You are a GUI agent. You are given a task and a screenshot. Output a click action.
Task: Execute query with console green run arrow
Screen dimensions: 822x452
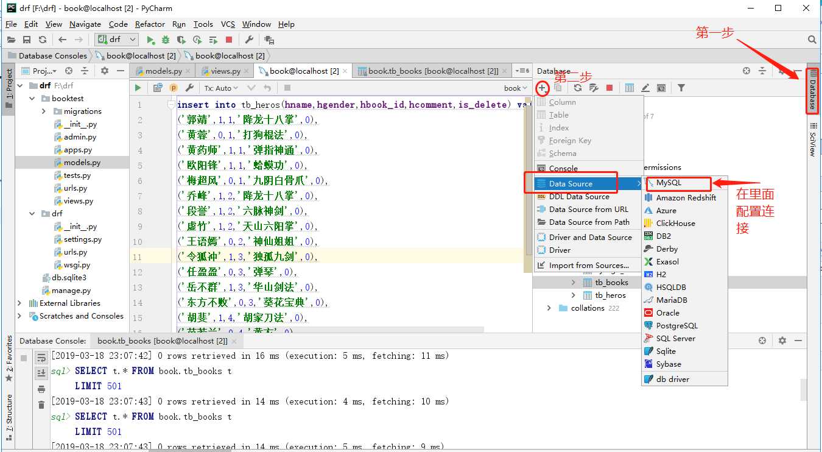(x=138, y=88)
